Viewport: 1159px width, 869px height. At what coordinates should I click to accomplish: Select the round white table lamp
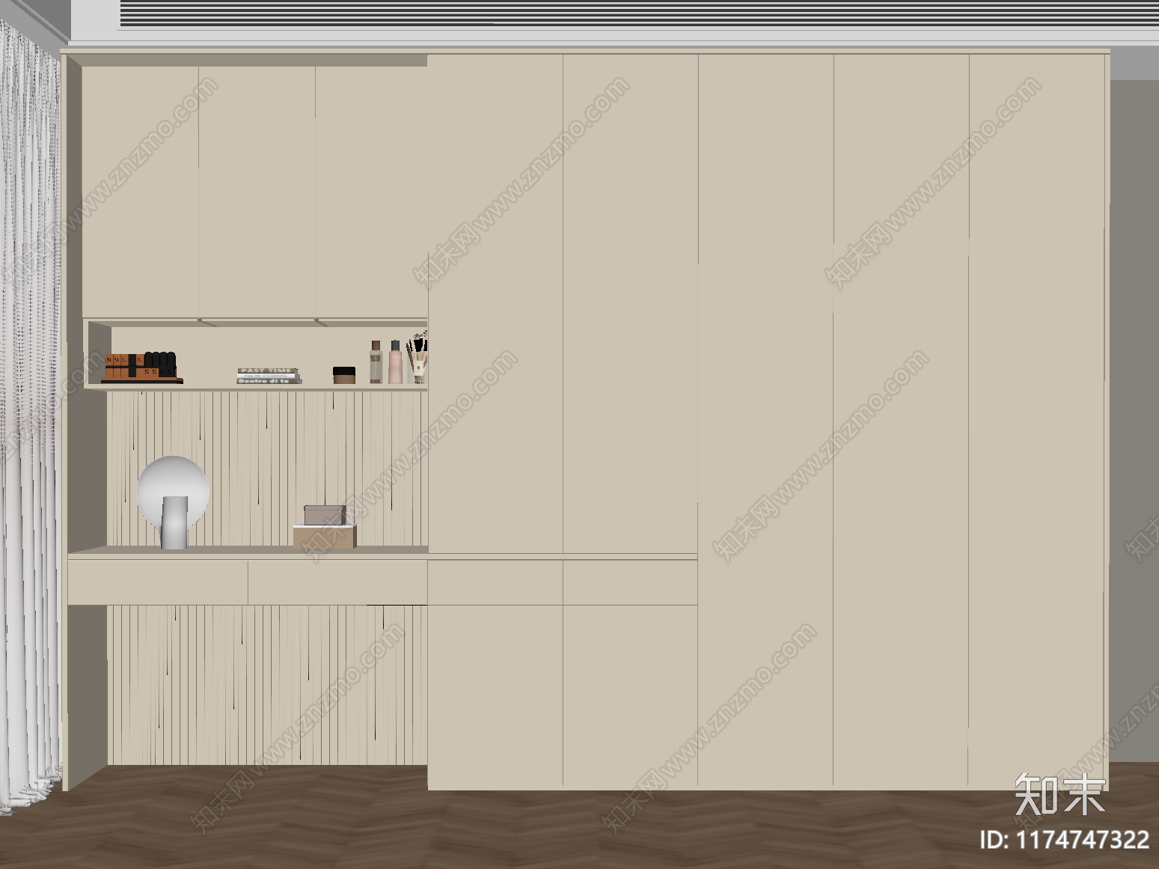[x=173, y=502]
